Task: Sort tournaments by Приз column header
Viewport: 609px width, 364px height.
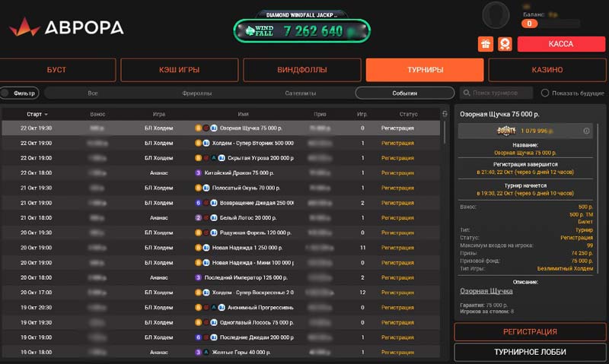Action: 320,114
